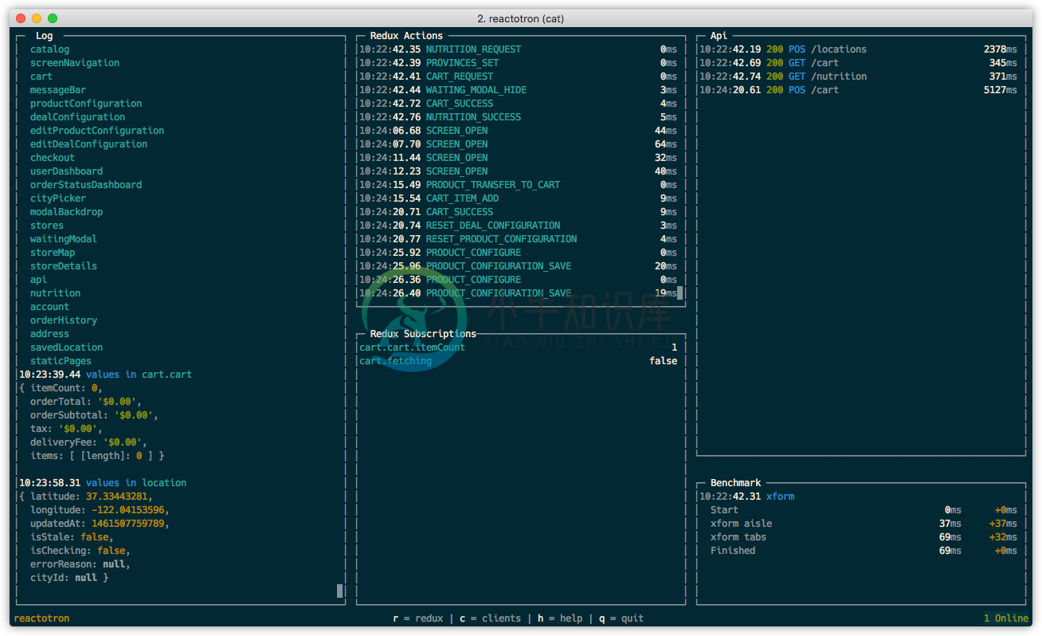The width and height of the screenshot is (1042, 636).
Task: Select NUTRITION_SUCCESS action
Action: [x=518, y=117]
